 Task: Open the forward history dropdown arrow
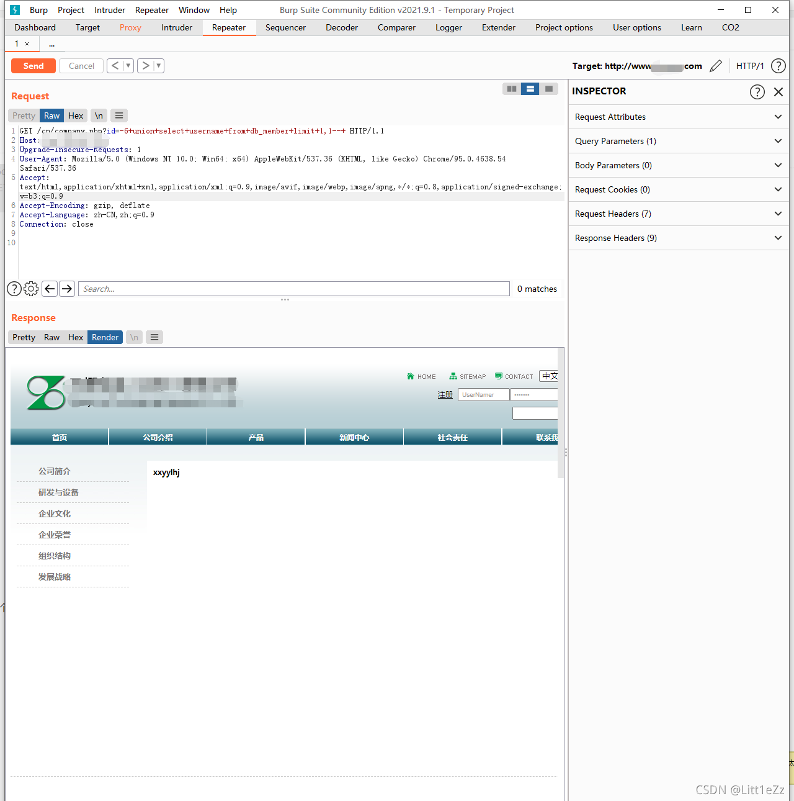pos(159,65)
